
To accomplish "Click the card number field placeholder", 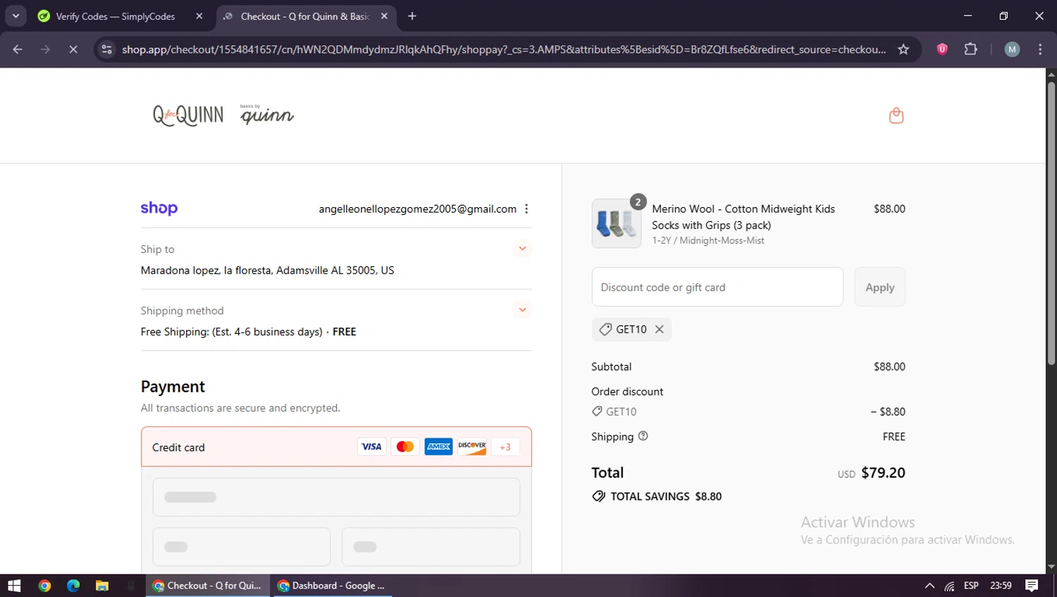I will tap(336, 497).
